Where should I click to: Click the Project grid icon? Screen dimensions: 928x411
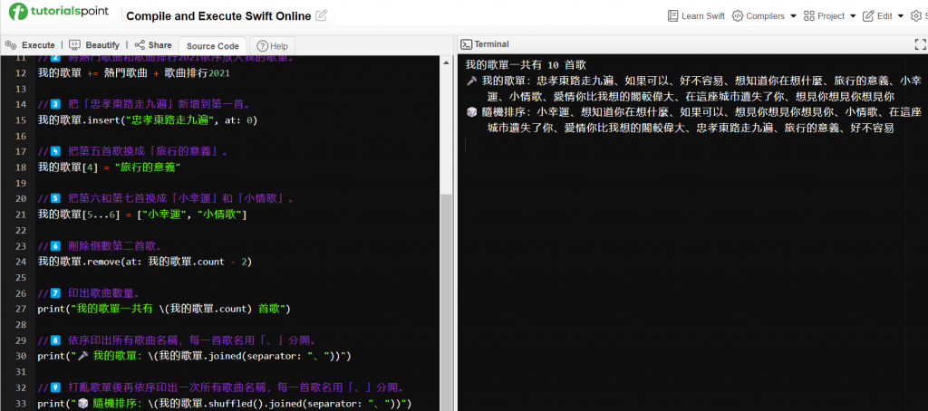click(x=809, y=16)
